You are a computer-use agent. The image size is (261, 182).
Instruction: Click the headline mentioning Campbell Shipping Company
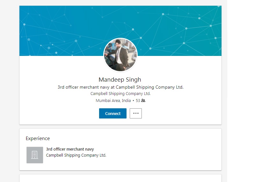coord(120,87)
